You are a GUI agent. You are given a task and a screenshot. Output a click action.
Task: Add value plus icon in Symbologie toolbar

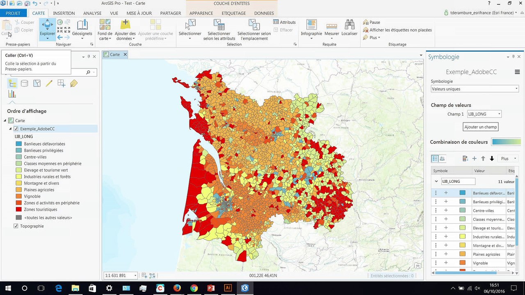pos(474,159)
